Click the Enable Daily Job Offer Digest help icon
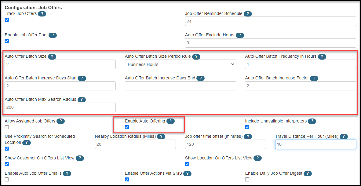The height and width of the screenshot is (186, 361). click(x=308, y=173)
